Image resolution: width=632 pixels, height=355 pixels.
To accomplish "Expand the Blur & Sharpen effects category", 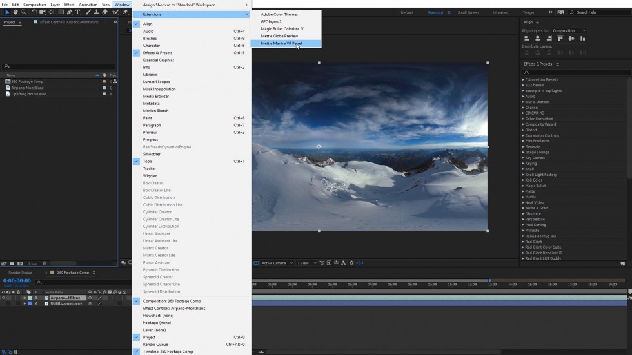I will point(523,102).
